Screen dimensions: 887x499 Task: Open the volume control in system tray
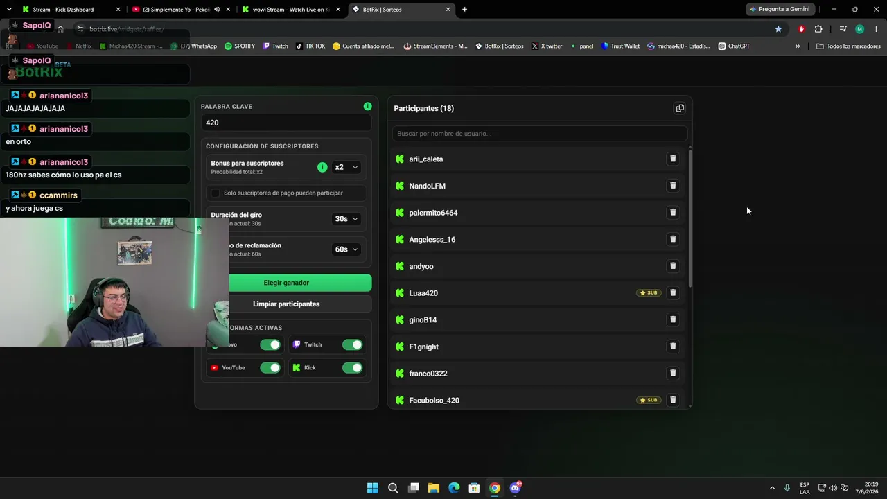(x=833, y=488)
